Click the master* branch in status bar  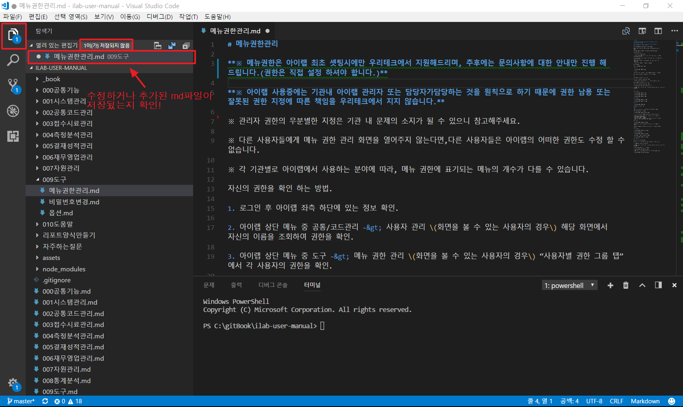pos(21,401)
